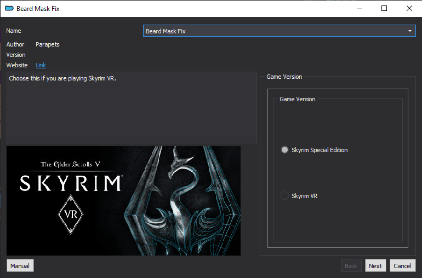Click the Manual install button
422x278 pixels.
tap(20, 265)
